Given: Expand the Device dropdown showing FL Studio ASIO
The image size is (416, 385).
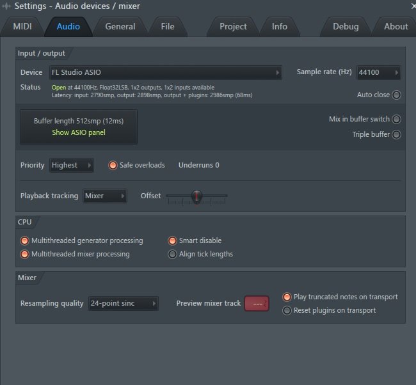Looking at the screenshot, I should coord(165,72).
